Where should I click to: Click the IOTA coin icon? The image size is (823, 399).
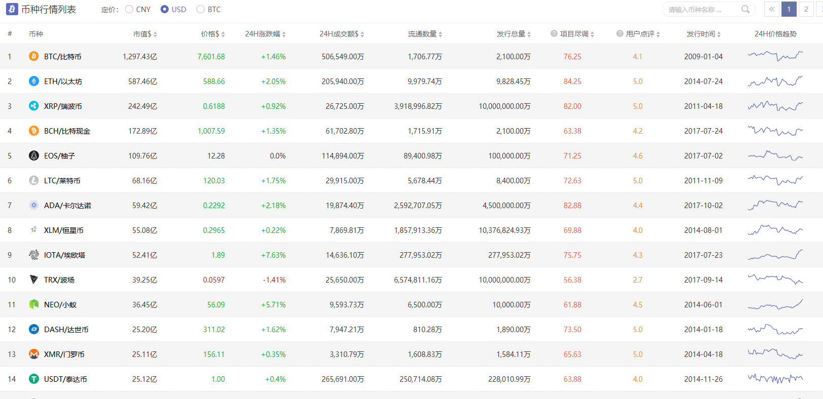[x=34, y=255]
